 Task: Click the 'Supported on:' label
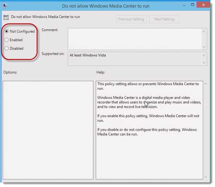pyautogui.click(x=53, y=54)
